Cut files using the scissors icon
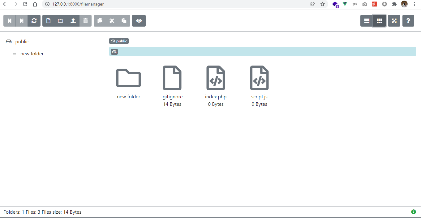Screen dimensions: 421x218 coord(112,21)
